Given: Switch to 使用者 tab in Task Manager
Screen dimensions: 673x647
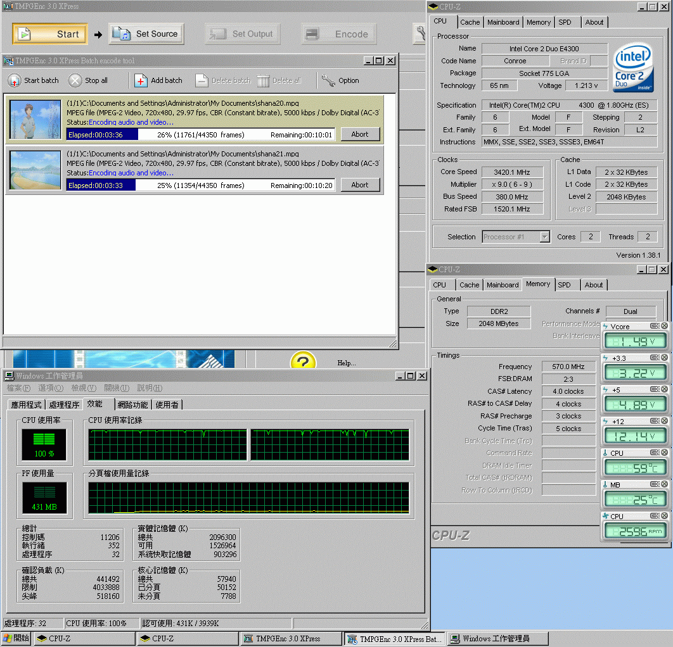Looking at the screenshot, I should (167, 405).
